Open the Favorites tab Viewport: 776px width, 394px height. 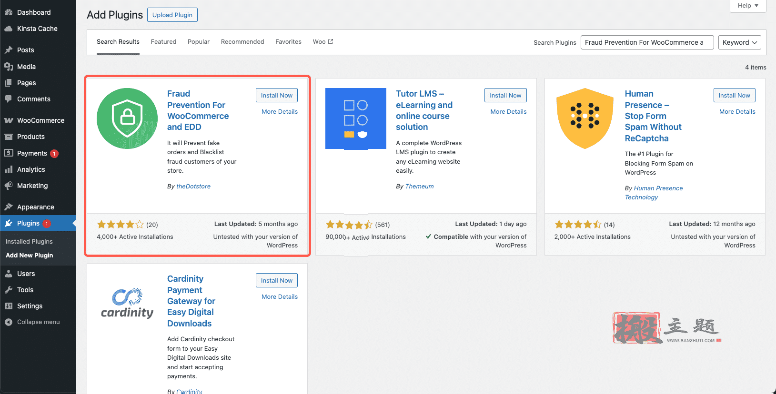(x=288, y=42)
